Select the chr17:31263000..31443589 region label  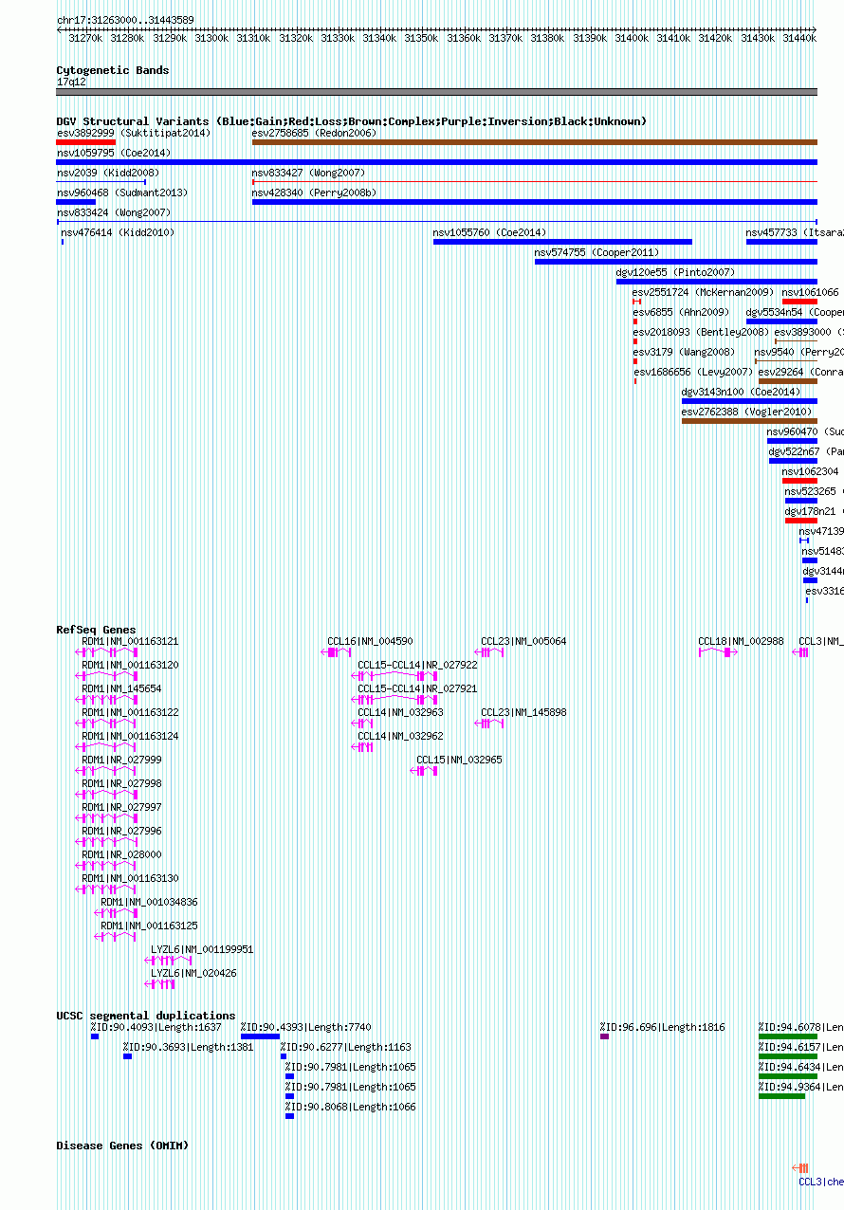(x=125, y=20)
